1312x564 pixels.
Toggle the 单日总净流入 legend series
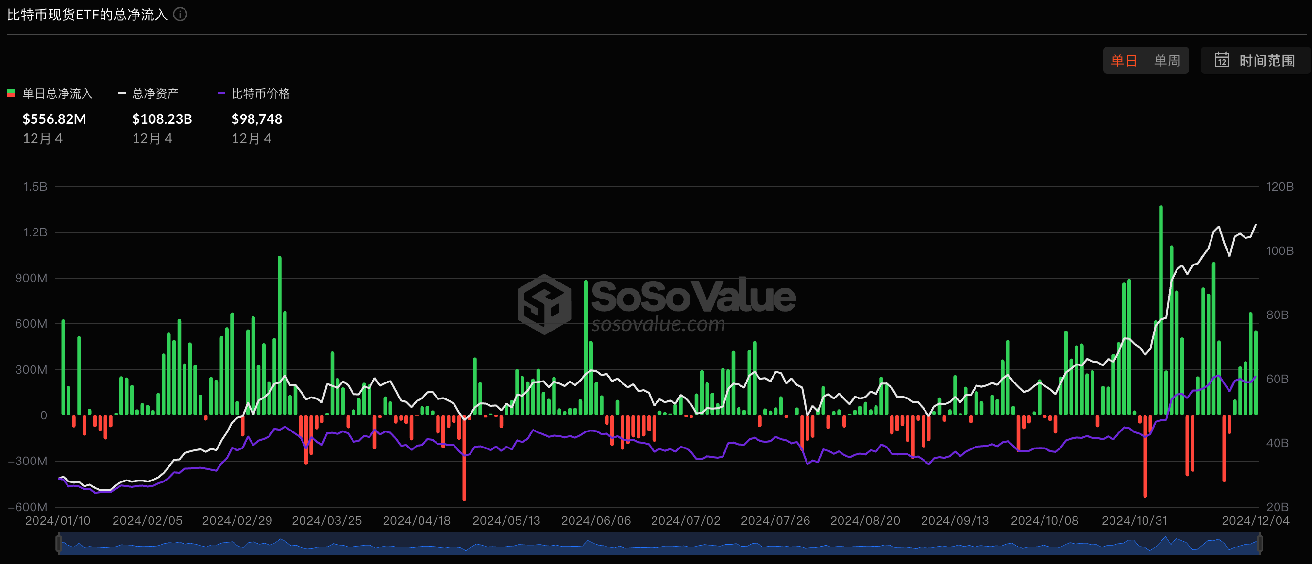pos(57,94)
